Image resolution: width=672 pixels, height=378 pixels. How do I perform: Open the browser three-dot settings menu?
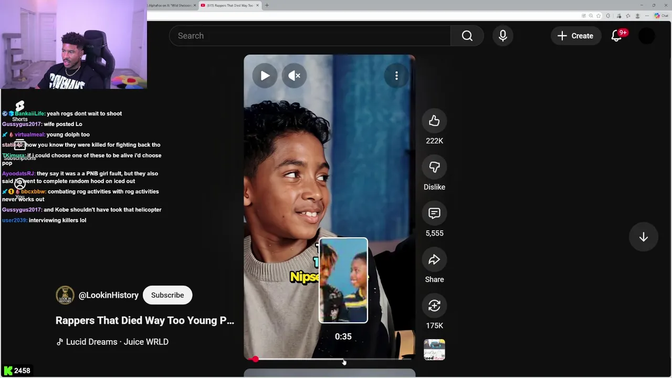647,16
